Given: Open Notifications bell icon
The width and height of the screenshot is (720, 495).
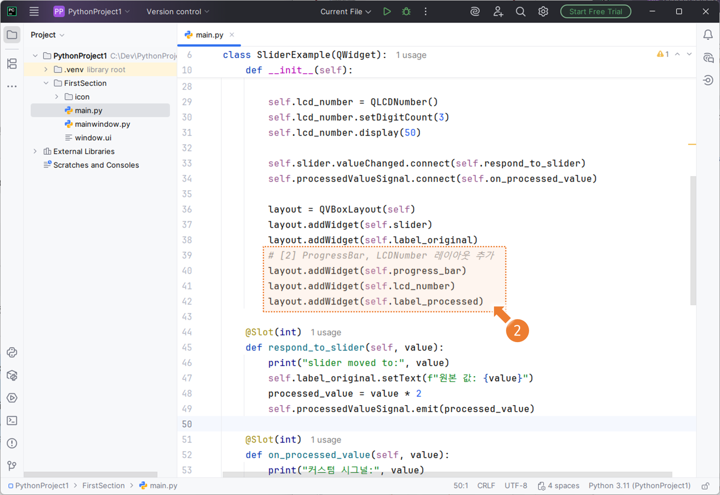Looking at the screenshot, I should click(708, 35).
